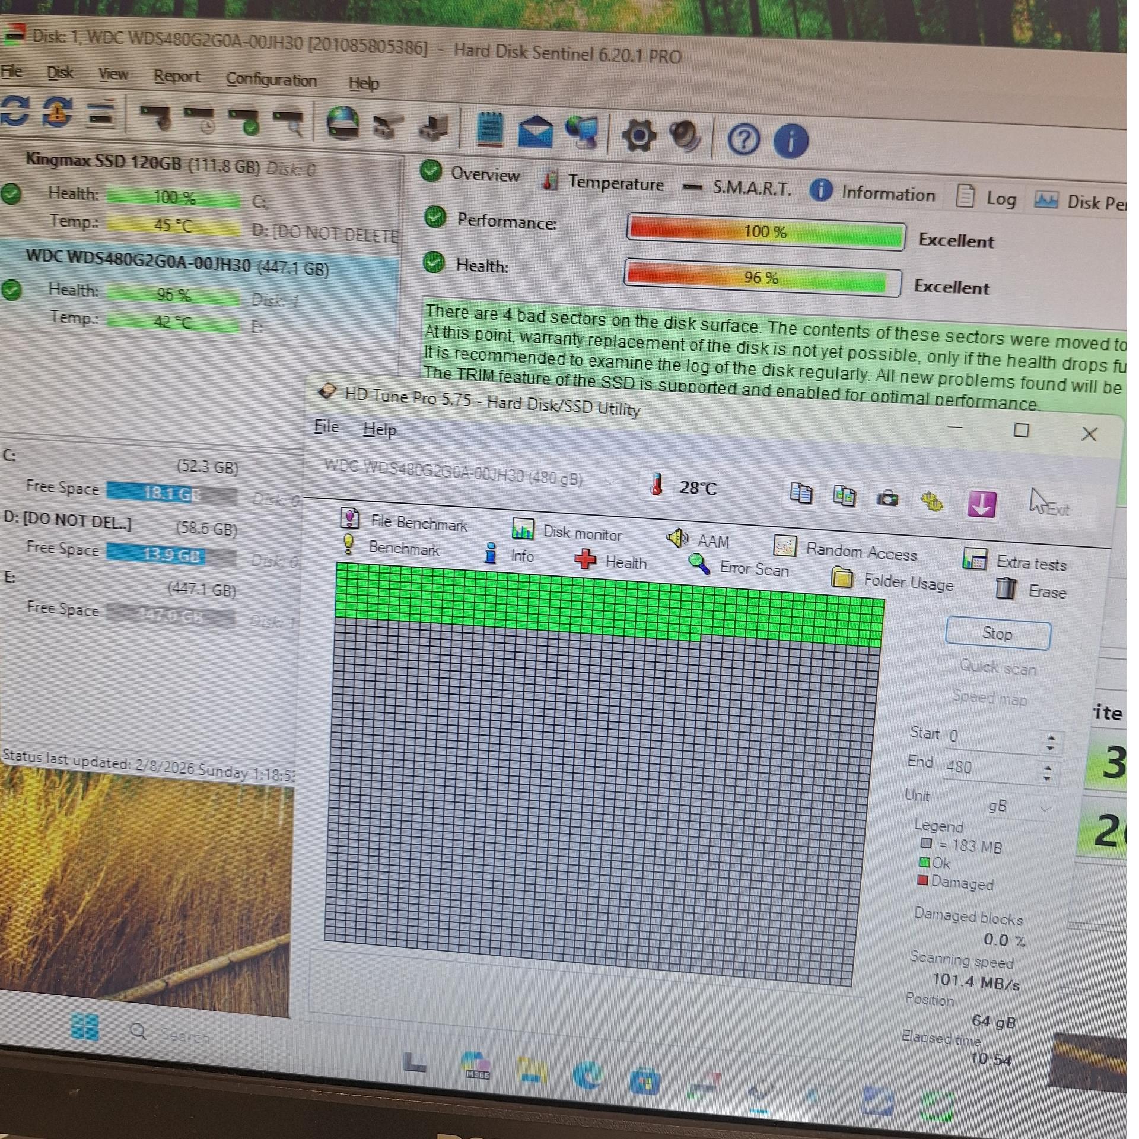The height and width of the screenshot is (1139, 1139).
Task: Click the HD Tune copy text icon
Action: [801, 493]
